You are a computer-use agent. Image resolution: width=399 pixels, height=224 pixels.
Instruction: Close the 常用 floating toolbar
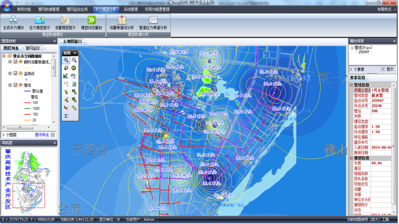pyautogui.click(x=75, y=53)
